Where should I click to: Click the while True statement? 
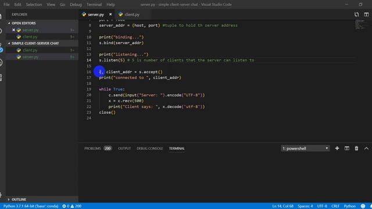(x=112, y=89)
